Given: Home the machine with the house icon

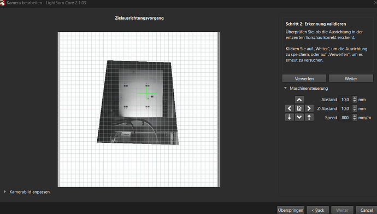Looking at the screenshot, I should coord(299,108).
